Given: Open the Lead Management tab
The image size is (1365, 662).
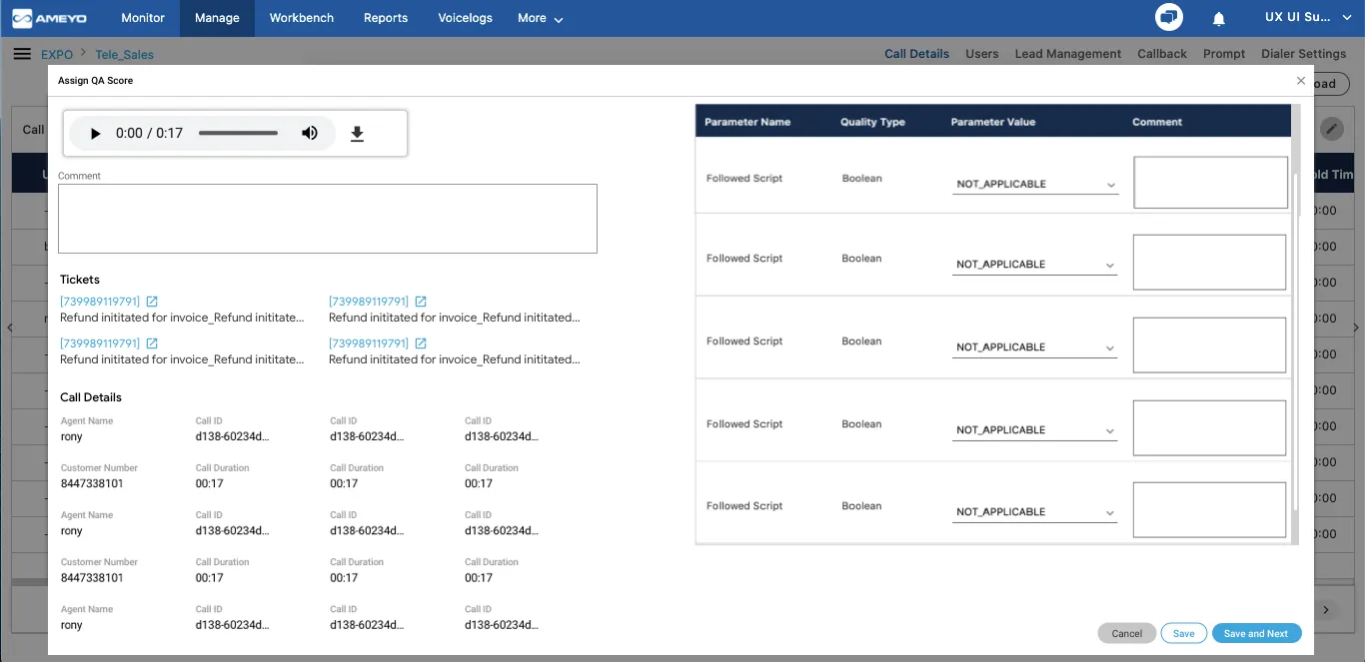Looking at the screenshot, I should pos(1068,54).
